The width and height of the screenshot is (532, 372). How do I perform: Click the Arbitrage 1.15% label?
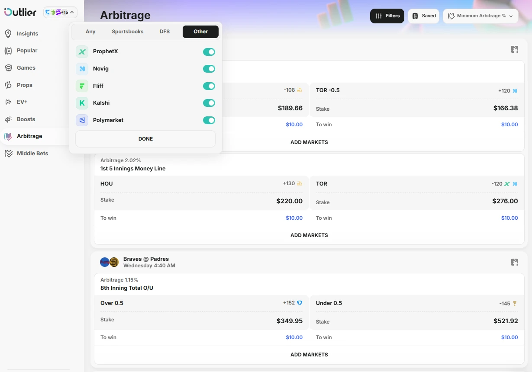click(119, 280)
